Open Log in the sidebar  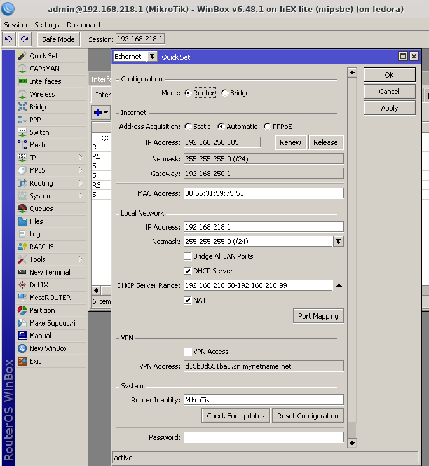(x=51, y=234)
